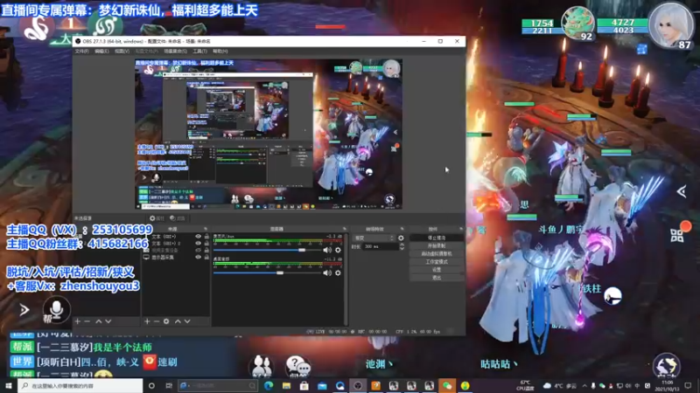
Task: Click 启动虚拟摄像机 (Start Virtual Camera) button
Action: coord(437,253)
